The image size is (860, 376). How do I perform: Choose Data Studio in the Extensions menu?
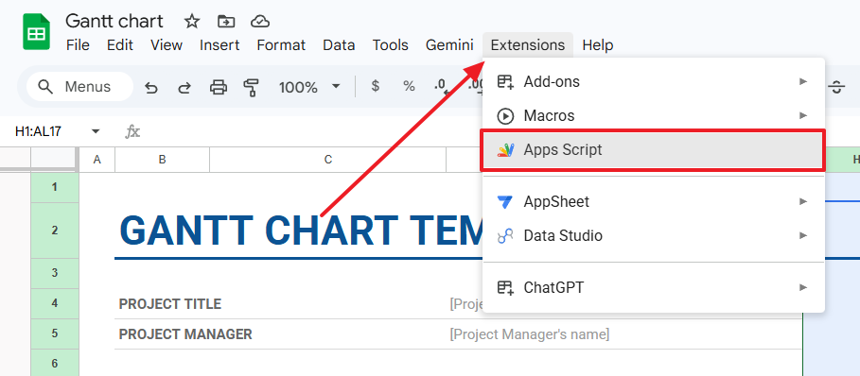pyautogui.click(x=653, y=236)
